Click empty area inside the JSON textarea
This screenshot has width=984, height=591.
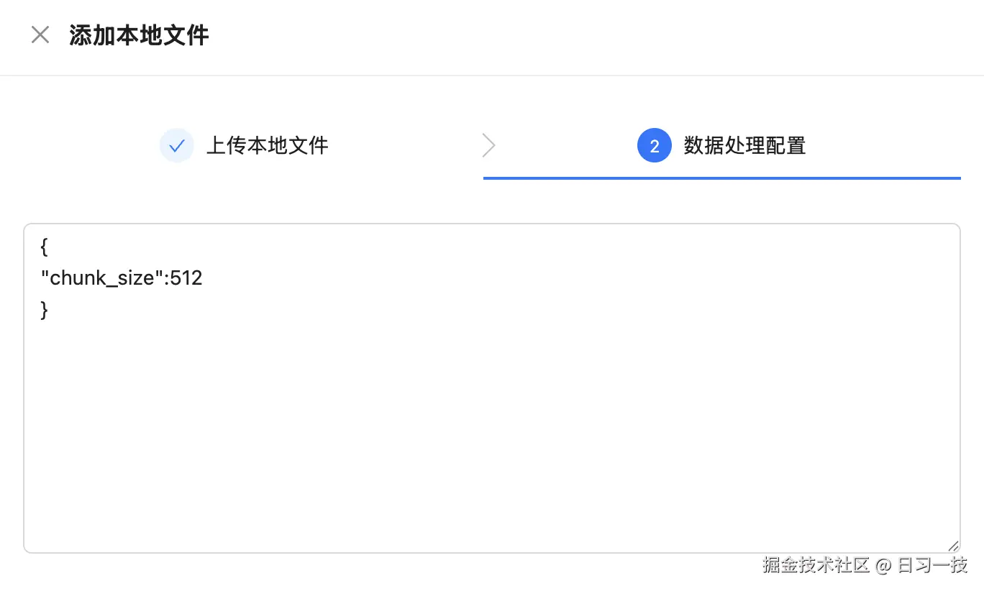click(492, 431)
